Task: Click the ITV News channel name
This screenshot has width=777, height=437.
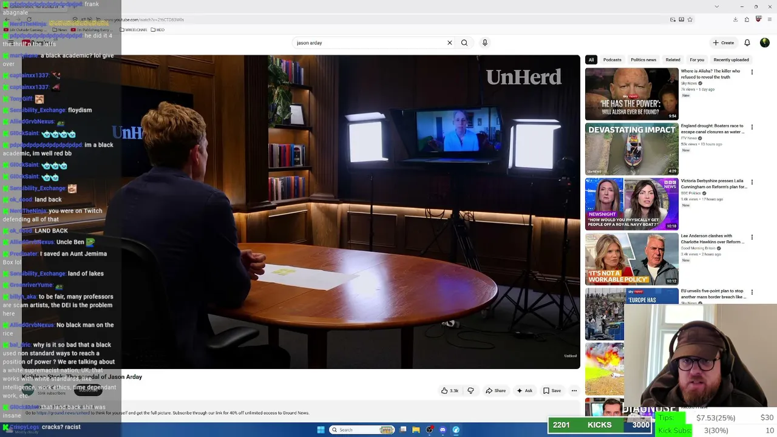Action: (688, 138)
